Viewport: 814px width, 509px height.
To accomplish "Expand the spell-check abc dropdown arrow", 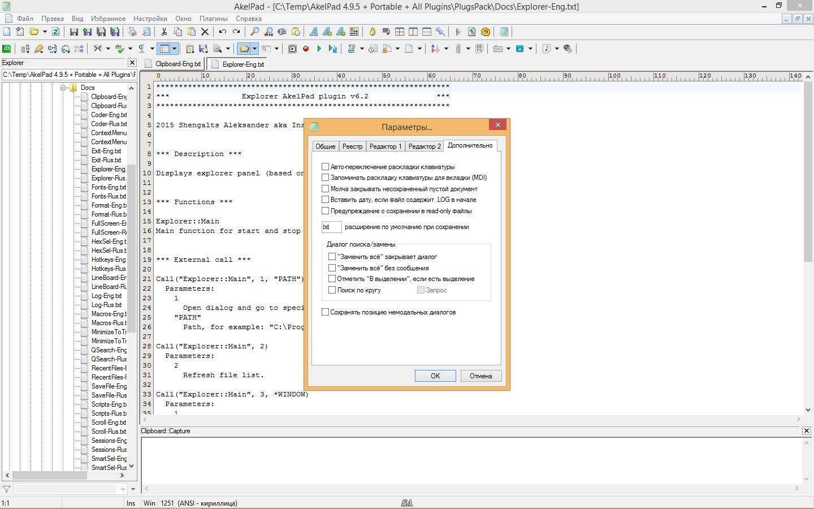I will click(x=130, y=49).
